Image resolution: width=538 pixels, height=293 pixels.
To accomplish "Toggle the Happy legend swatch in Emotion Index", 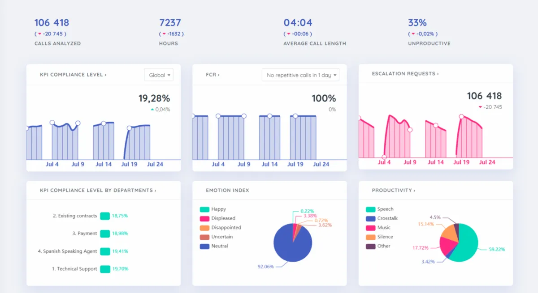I will click(204, 209).
